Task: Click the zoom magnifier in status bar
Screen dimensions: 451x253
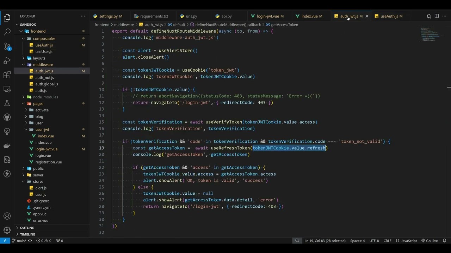Action: 297,241
